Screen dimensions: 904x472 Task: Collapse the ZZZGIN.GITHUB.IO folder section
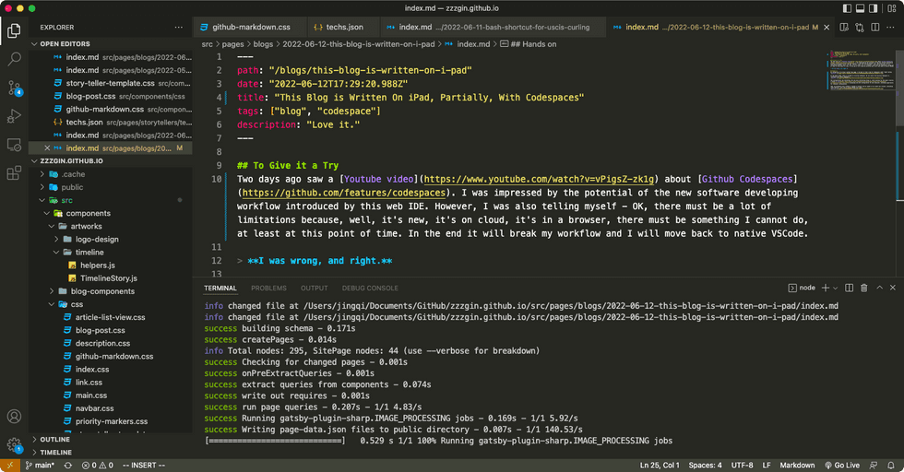point(35,160)
